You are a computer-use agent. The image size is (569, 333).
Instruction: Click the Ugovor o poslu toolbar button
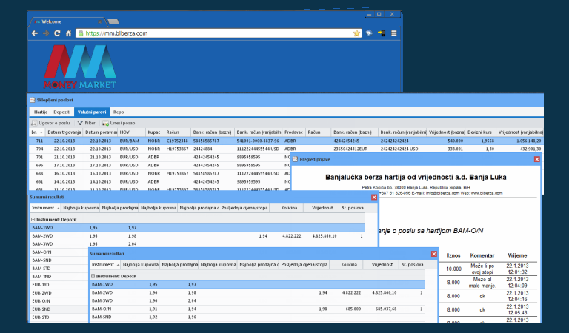tap(50, 123)
